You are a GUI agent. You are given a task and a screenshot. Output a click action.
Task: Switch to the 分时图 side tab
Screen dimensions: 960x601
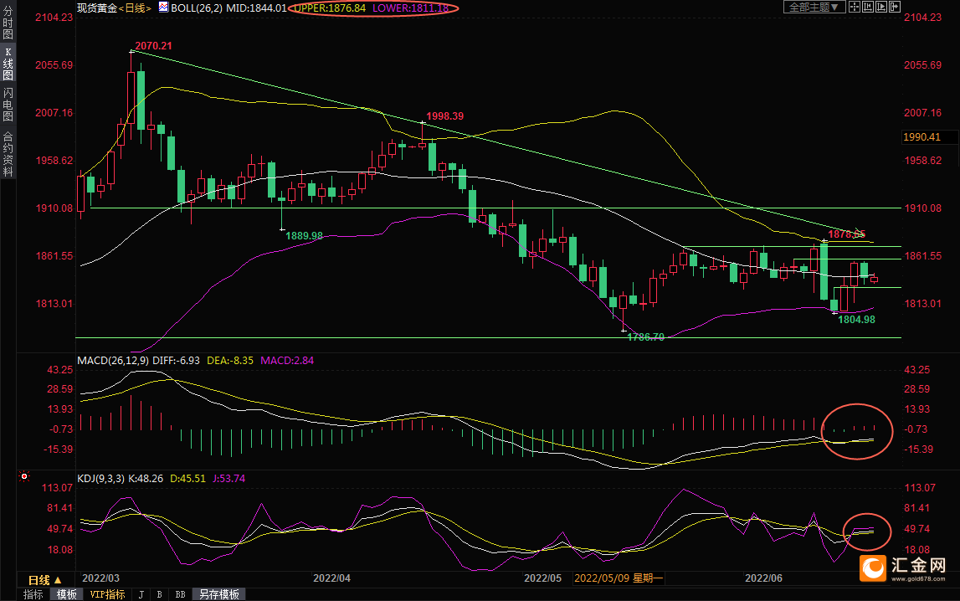[x=8, y=23]
